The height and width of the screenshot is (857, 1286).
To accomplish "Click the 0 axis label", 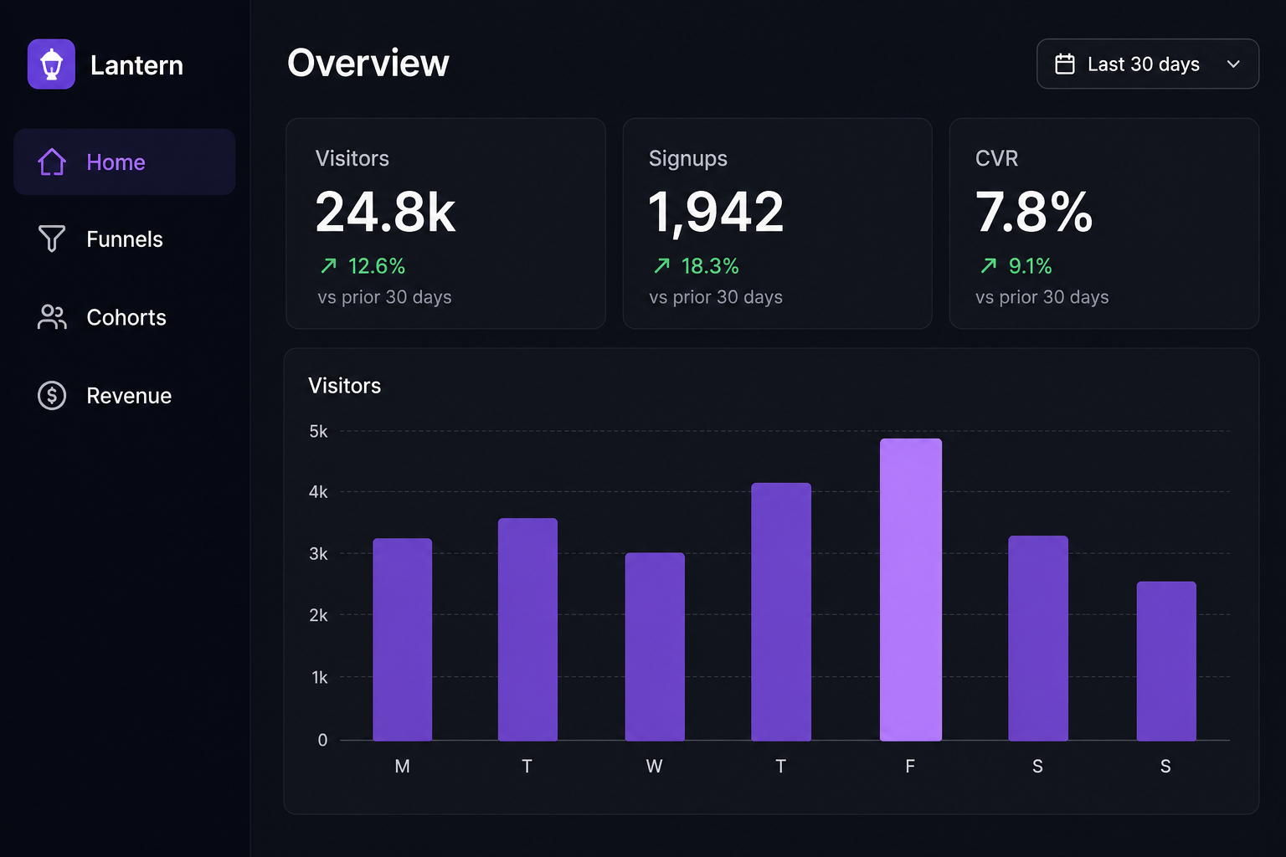I will click(322, 740).
